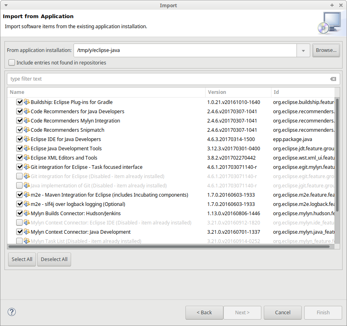Click Deselect All button

point(54,260)
